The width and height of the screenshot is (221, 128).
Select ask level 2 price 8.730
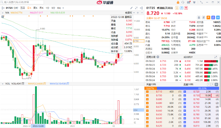point(196,95)
